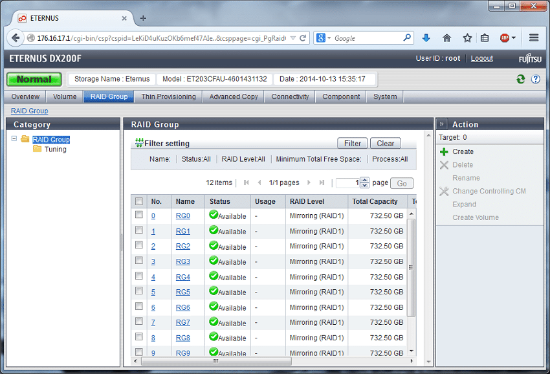Open the ETERNUS help question mark icon
550x374 pixels.
pyautogui.click(x=536, y=80)
